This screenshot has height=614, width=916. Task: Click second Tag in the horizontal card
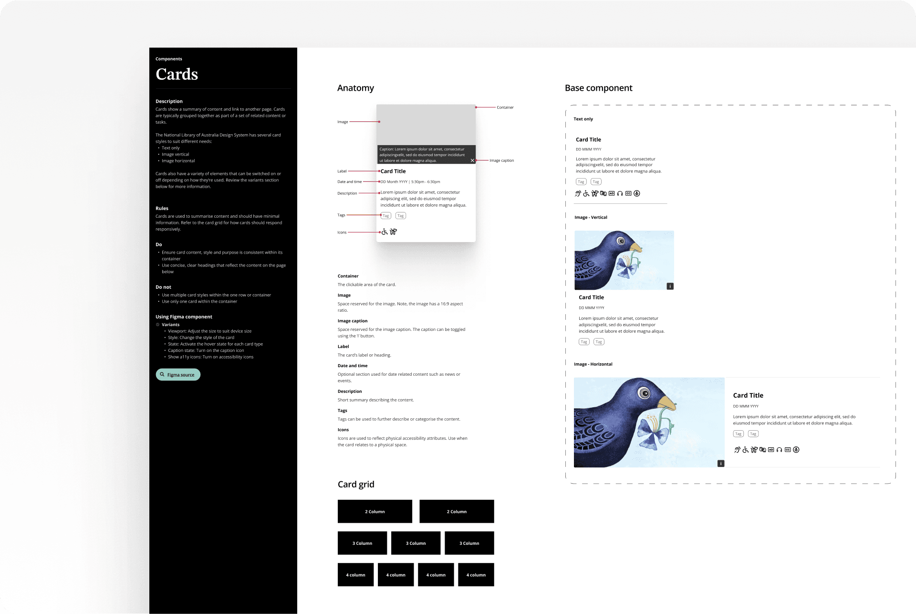(x=753, y=434)
